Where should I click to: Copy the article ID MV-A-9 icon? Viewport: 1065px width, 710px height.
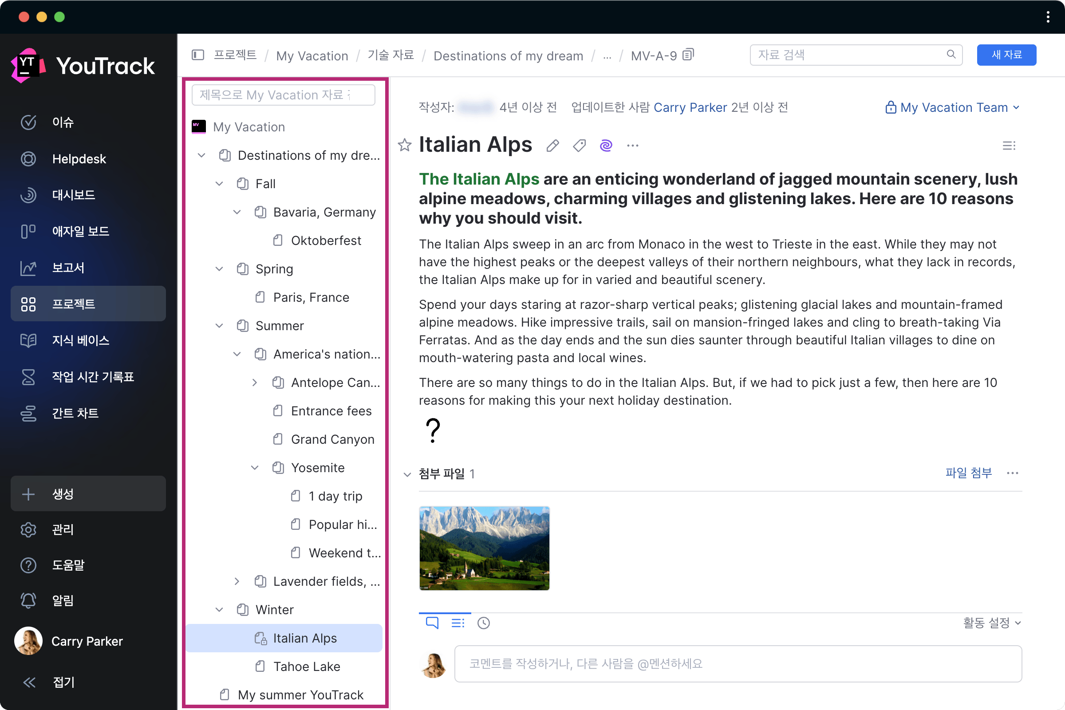[x=688, y=55]
